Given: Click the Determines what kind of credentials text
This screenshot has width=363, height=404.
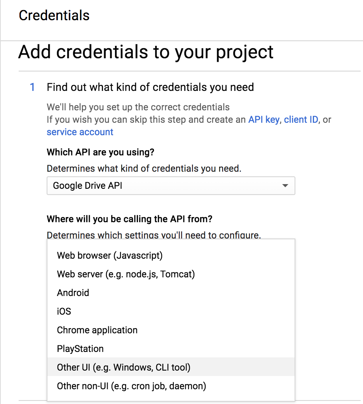Looking at the screenshot, I should (x=144, y=169).
